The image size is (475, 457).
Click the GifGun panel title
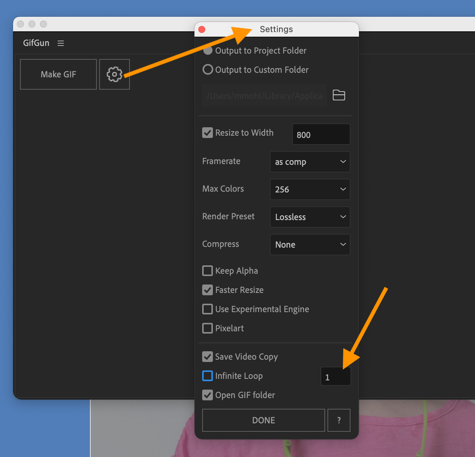(x=36, y=43)
